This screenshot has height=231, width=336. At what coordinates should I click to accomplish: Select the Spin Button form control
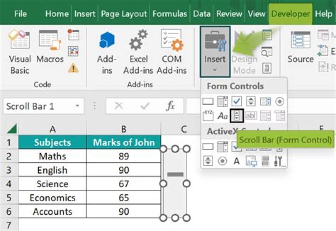(x=251, y=101)
